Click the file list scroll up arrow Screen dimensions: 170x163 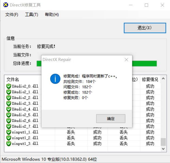(163, 79)
